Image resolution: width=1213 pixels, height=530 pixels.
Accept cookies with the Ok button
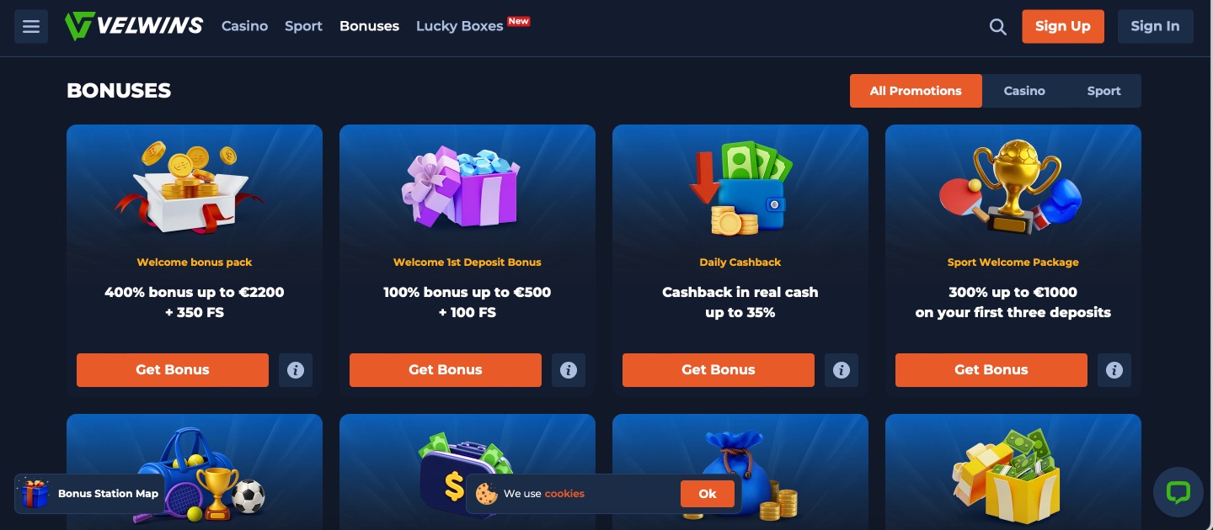708,494
